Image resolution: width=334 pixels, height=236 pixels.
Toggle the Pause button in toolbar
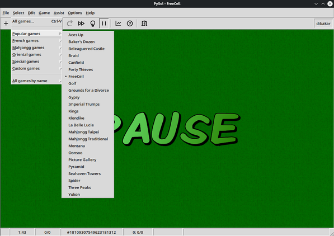(104, 23)
